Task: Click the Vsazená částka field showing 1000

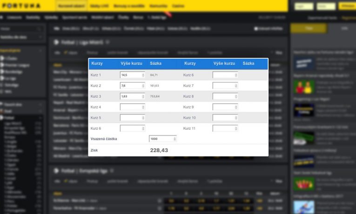Action: coord(161,139)
